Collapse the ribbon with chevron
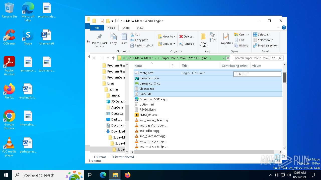321x180 pixels. click(x=278, y=28)
